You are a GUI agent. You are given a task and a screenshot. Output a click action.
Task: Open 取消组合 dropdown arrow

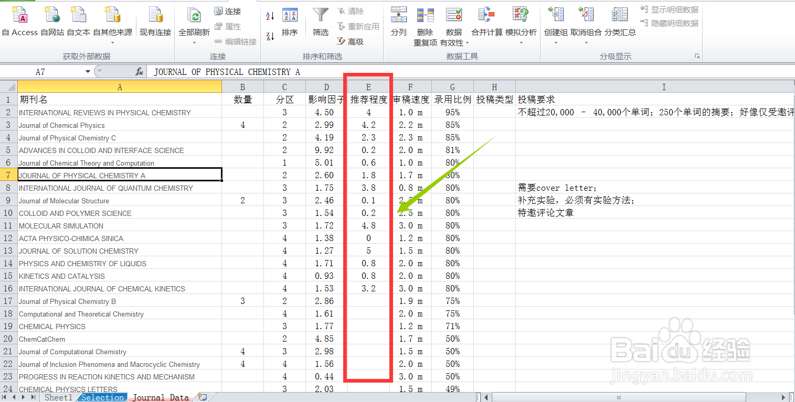pyautogui.click(x=586, y=42)
